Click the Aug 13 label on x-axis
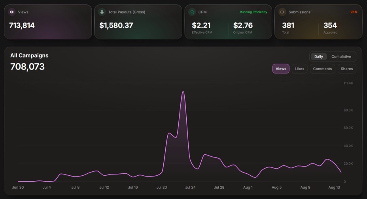The height and width of the screenshot is (199, 367). 334,187
